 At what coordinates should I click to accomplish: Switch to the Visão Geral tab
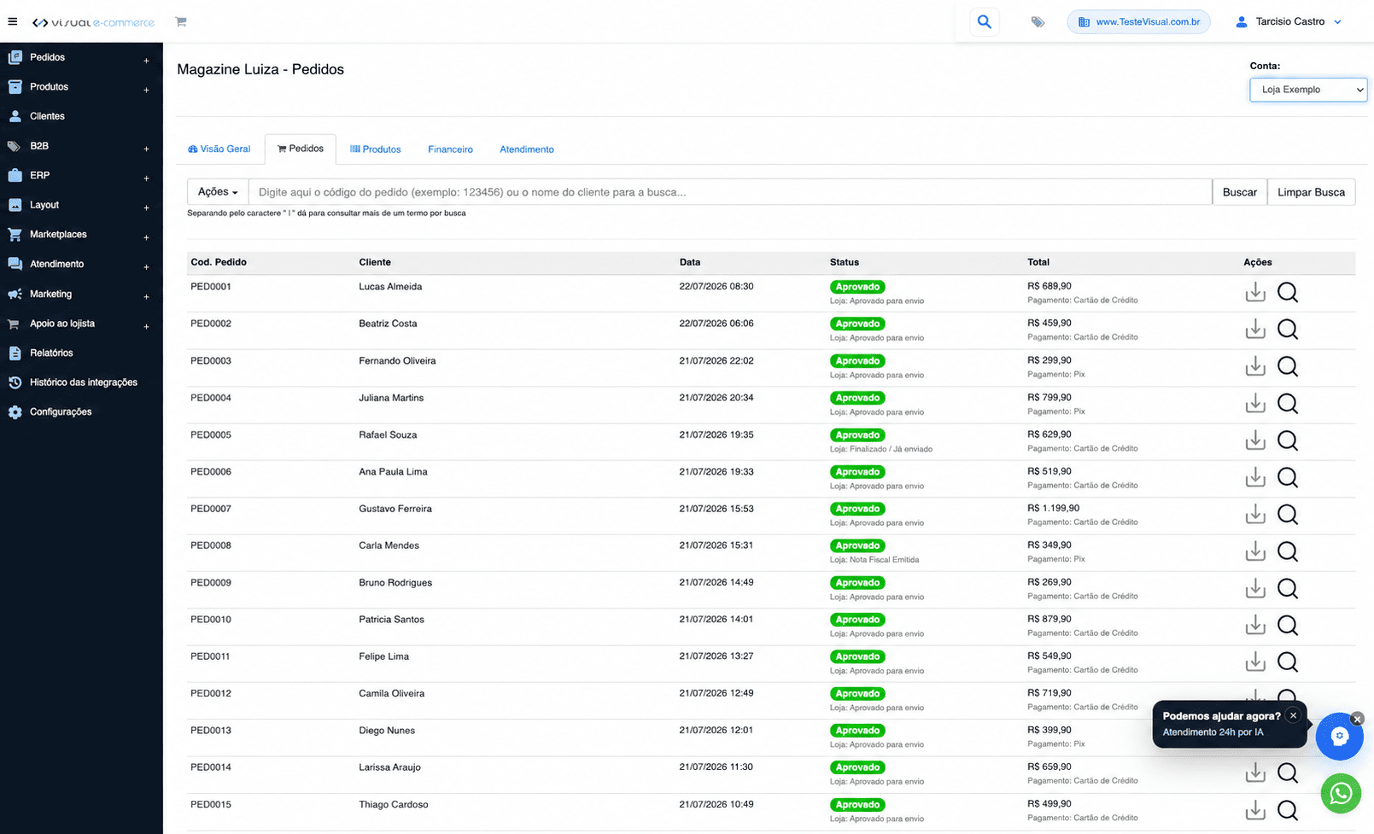[x=219, y=149]
